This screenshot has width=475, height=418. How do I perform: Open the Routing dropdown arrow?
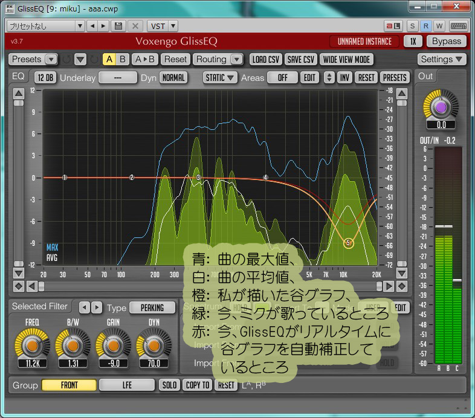pos(236,59)
